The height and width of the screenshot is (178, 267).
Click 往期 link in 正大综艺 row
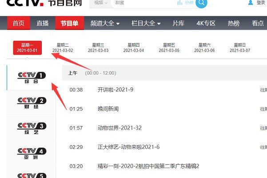263,147
